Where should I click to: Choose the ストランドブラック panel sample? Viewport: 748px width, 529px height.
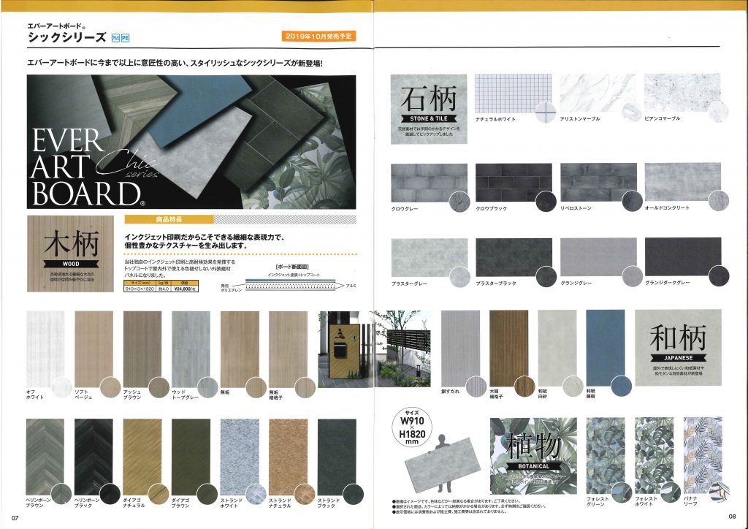337,457
